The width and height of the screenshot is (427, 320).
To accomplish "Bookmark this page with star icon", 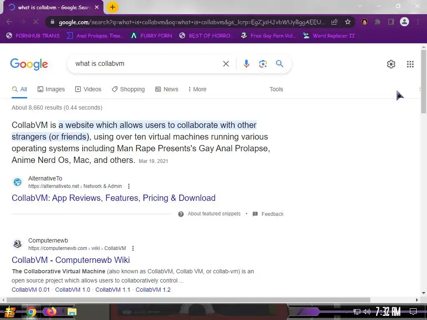I will [x=348, y=22].
